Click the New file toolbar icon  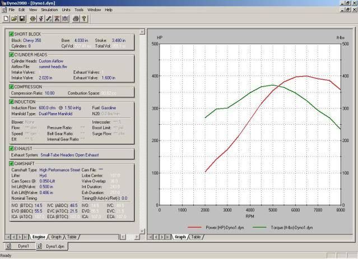(6, 18)
